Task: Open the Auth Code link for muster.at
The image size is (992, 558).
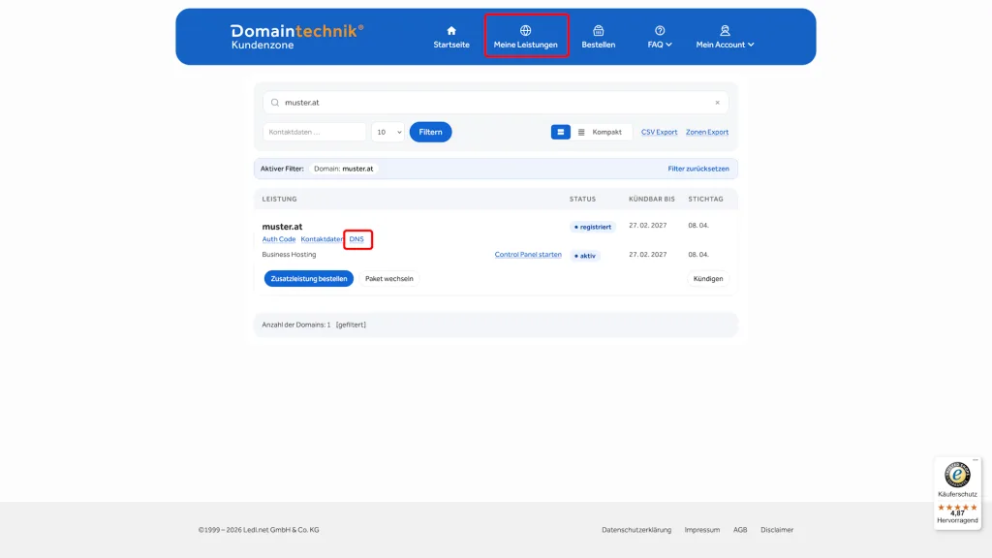Action: [x=278, y=239]
